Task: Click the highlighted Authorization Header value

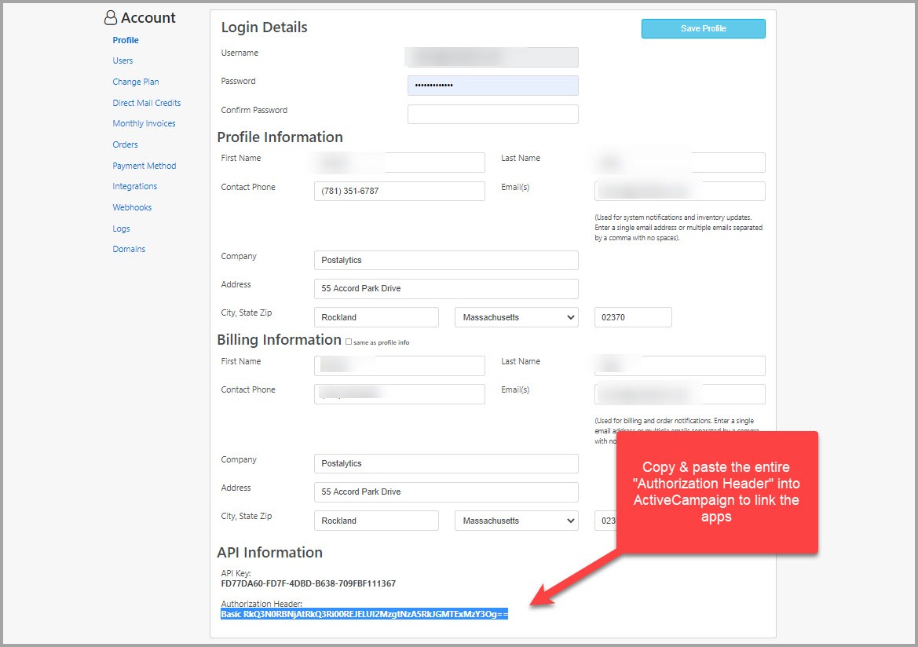Action: [364, 613]
